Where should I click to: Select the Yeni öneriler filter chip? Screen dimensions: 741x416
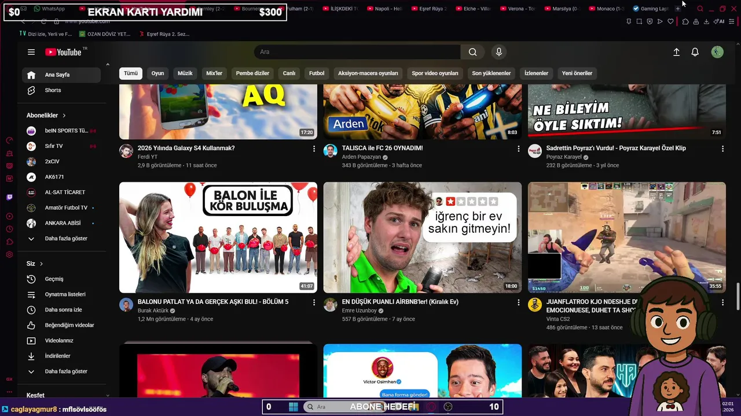tap(577, 73)
